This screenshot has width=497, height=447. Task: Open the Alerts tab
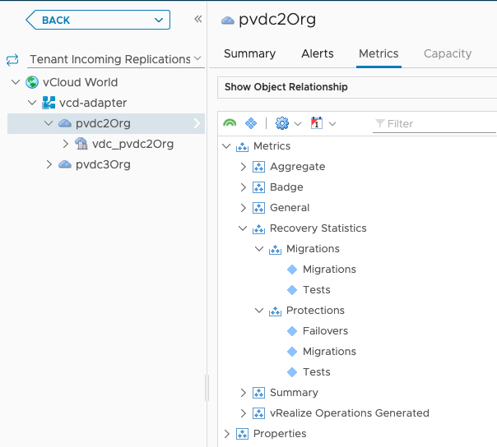(317, 53)
